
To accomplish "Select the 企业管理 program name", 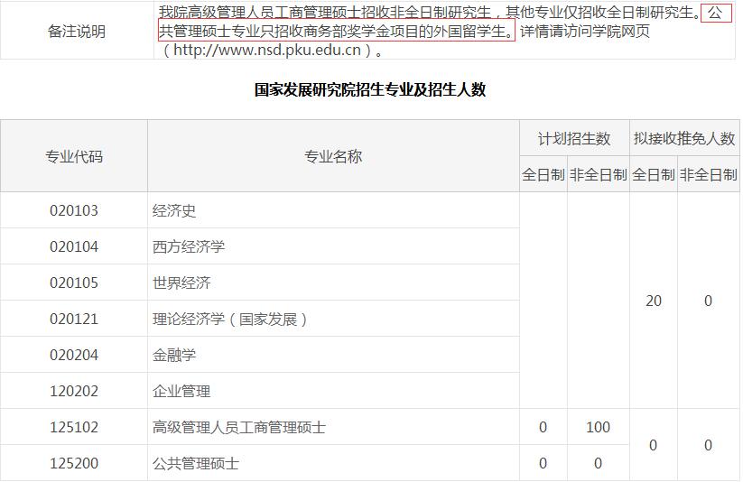I will point(181,391).
